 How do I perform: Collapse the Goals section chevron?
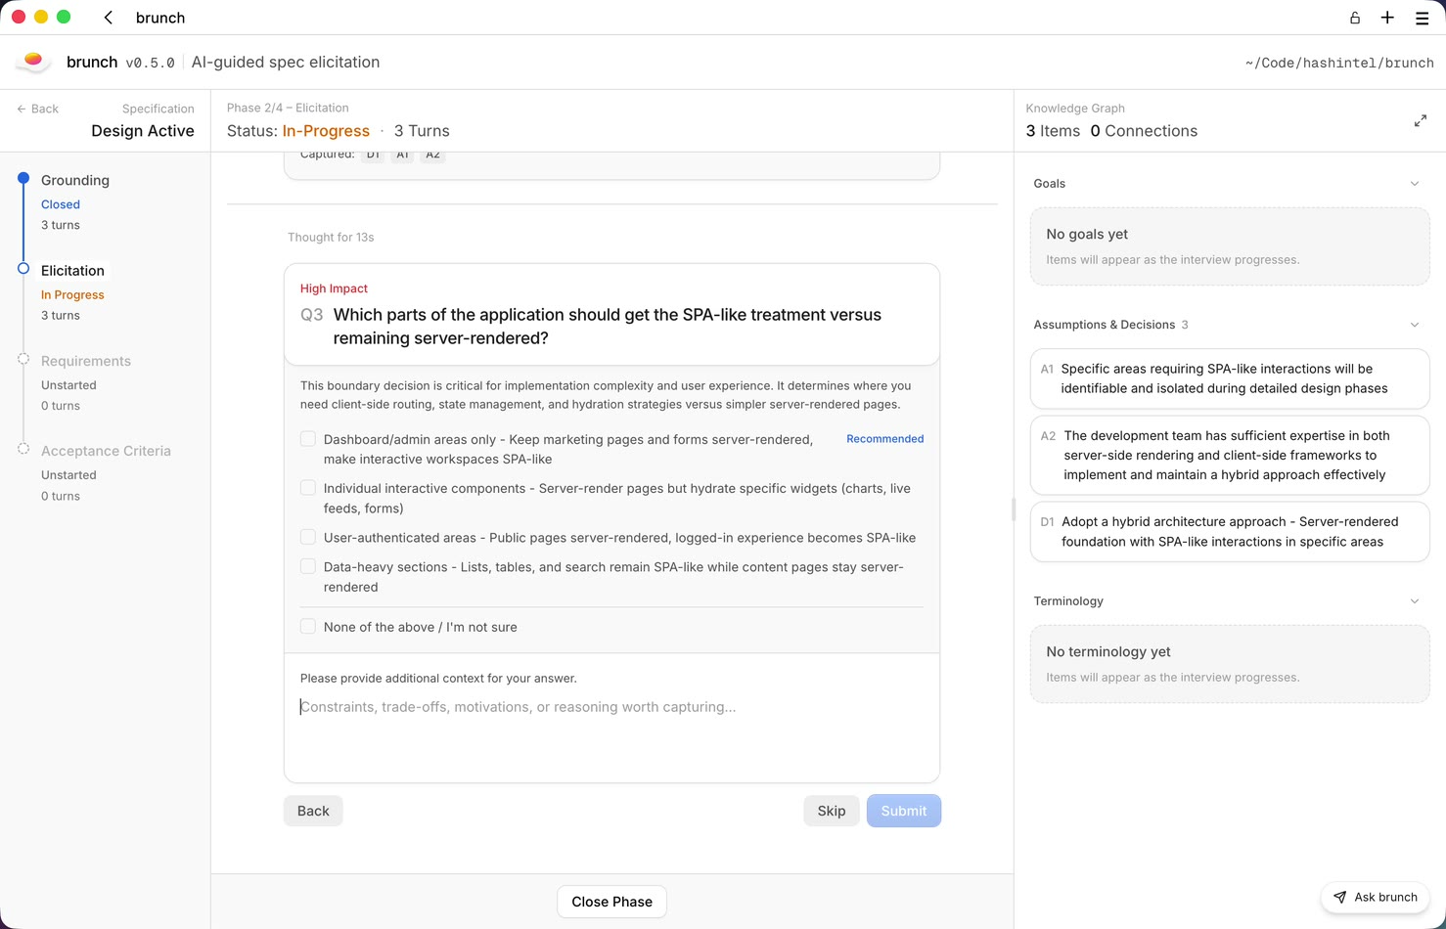pos(1415,184)
